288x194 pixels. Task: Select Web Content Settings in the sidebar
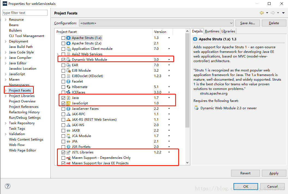(x=26, y=140)
